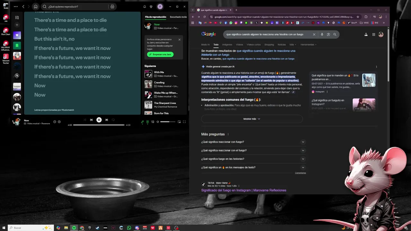The width and height of the screenshot is (411, 231).
Task: Open Significado del fuego en Instagram link
Action: [244, 190]
